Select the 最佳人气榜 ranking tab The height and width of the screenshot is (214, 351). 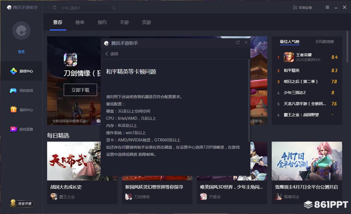click(x=289, y=42)
